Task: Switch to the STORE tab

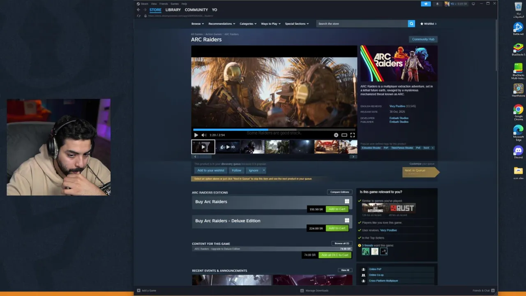Action: pos(155,10)
